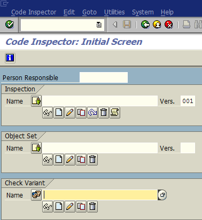Viewport: 202px width, 220px height.
Task: Click the Object Set Name field
Action: (x=100, y=148)
